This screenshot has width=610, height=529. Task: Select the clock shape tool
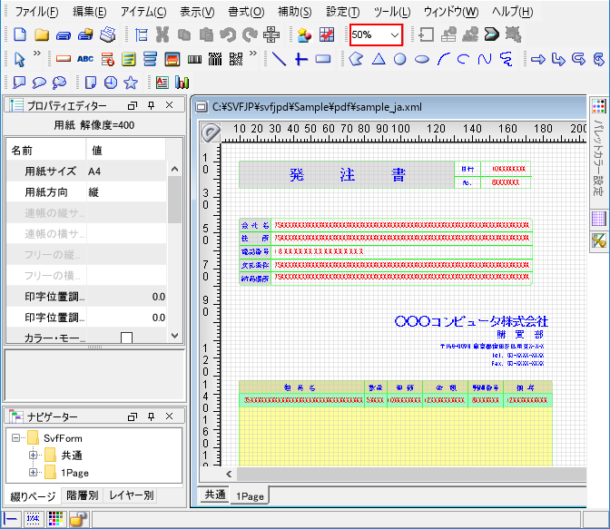tap(111, 83)
